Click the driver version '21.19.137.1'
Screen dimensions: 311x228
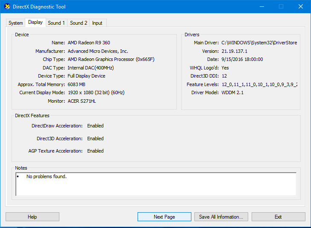point(235,51)
